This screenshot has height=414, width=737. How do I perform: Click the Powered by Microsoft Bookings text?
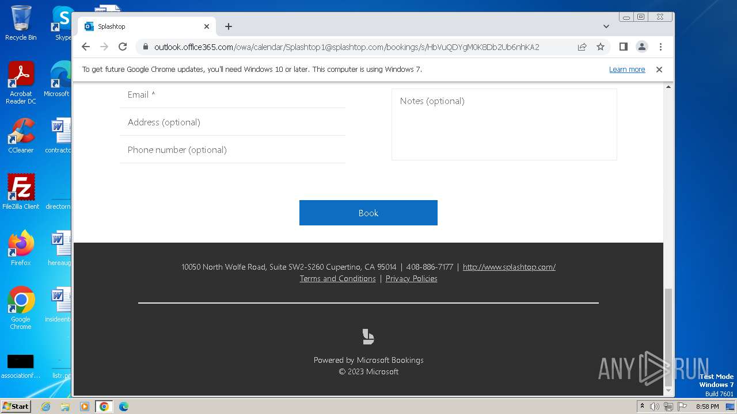368,360
